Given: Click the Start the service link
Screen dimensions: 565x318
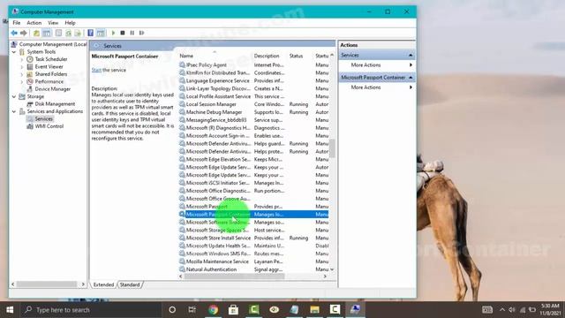Looking at the screenshot, I should [x=96, y=70].
